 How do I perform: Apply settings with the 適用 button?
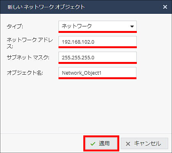coord(101,143)
